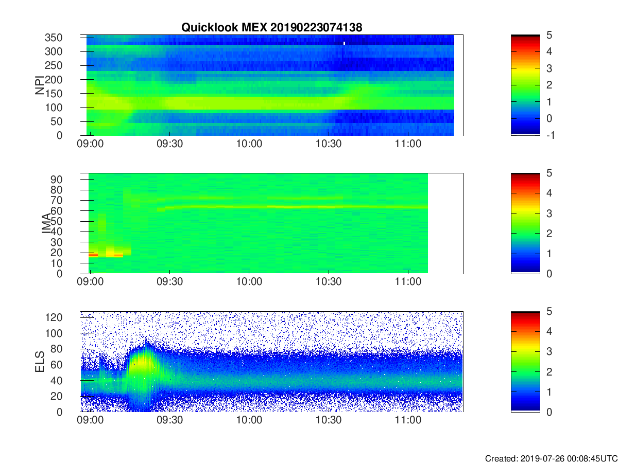Open the ELS spectrogram plot area
The image size is (618, 463).
(271, 362)
